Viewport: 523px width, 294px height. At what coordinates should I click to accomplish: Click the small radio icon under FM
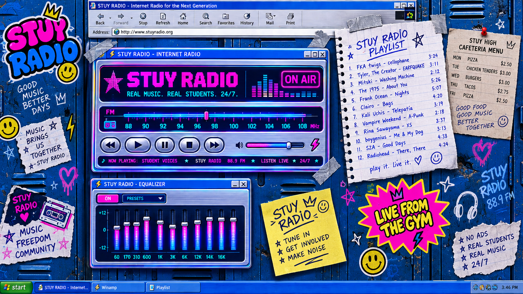click(110, 125)
